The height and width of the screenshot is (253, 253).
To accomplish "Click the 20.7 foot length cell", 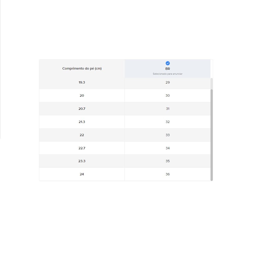I will (x=82, y=109).
